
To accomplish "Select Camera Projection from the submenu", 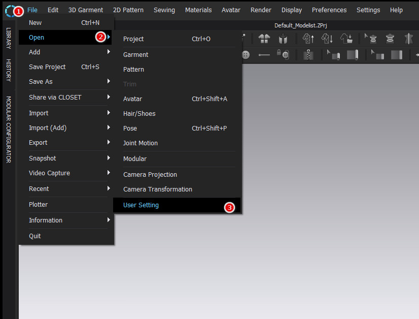I will (x=150, y=174).
